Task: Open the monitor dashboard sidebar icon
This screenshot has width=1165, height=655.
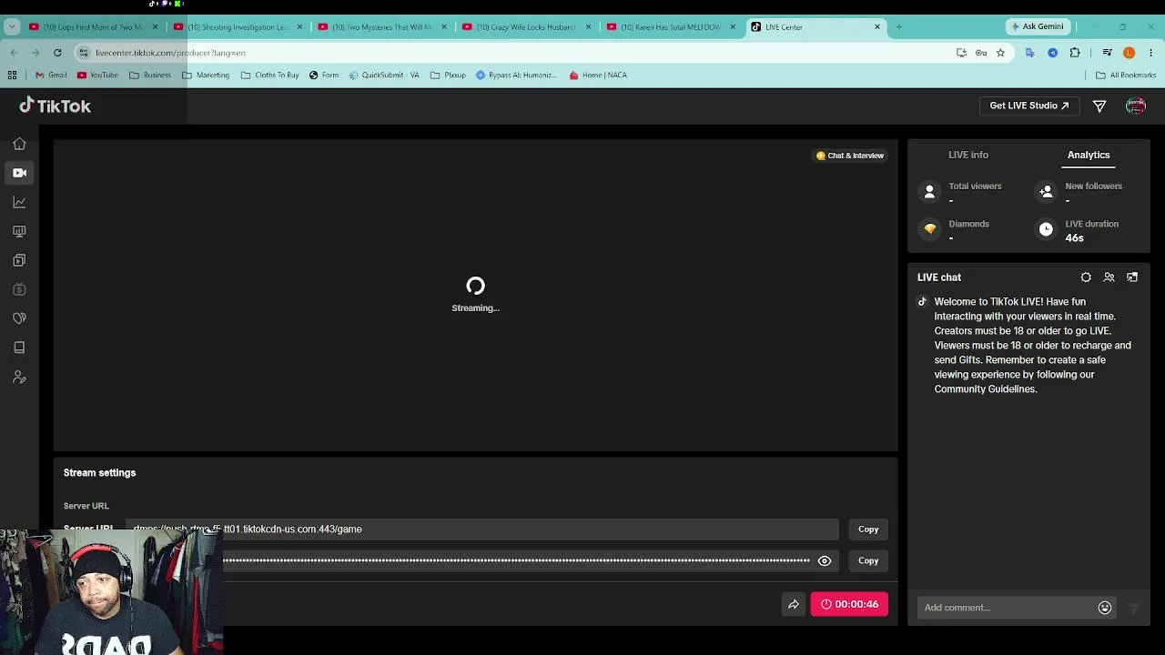Action: tap(19, 231)
